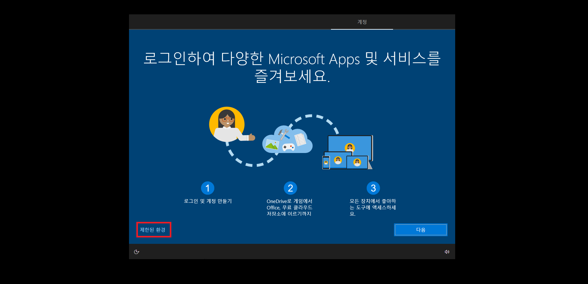Click the number 1 step circle
Viewport: 588px width, 284px height.
click(208, 188)
